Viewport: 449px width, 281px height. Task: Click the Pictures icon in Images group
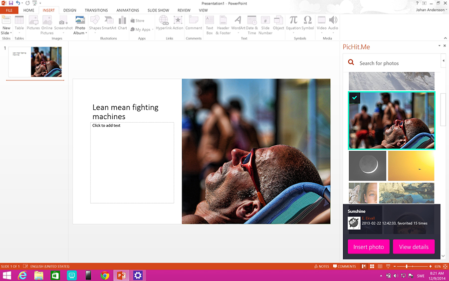tap(33, 23)
